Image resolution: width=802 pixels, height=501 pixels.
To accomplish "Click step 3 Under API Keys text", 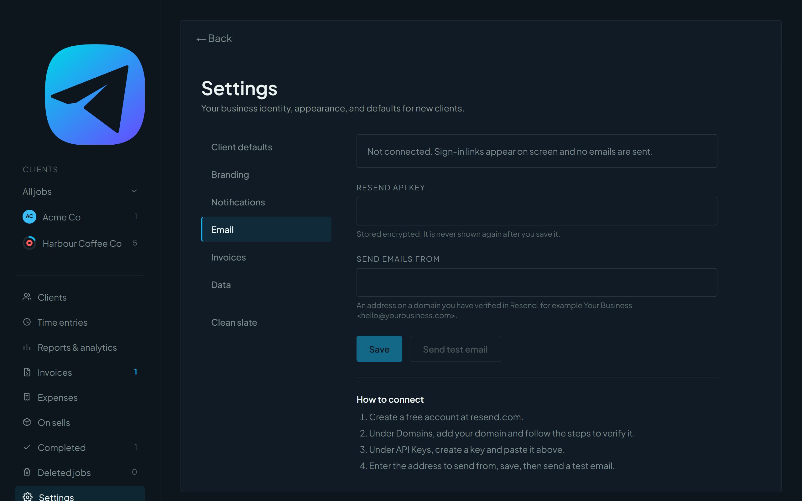I will tap(466, 449).
